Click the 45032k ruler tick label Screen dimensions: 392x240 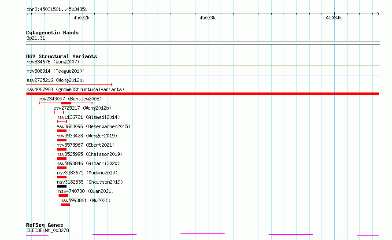point(81,18)
